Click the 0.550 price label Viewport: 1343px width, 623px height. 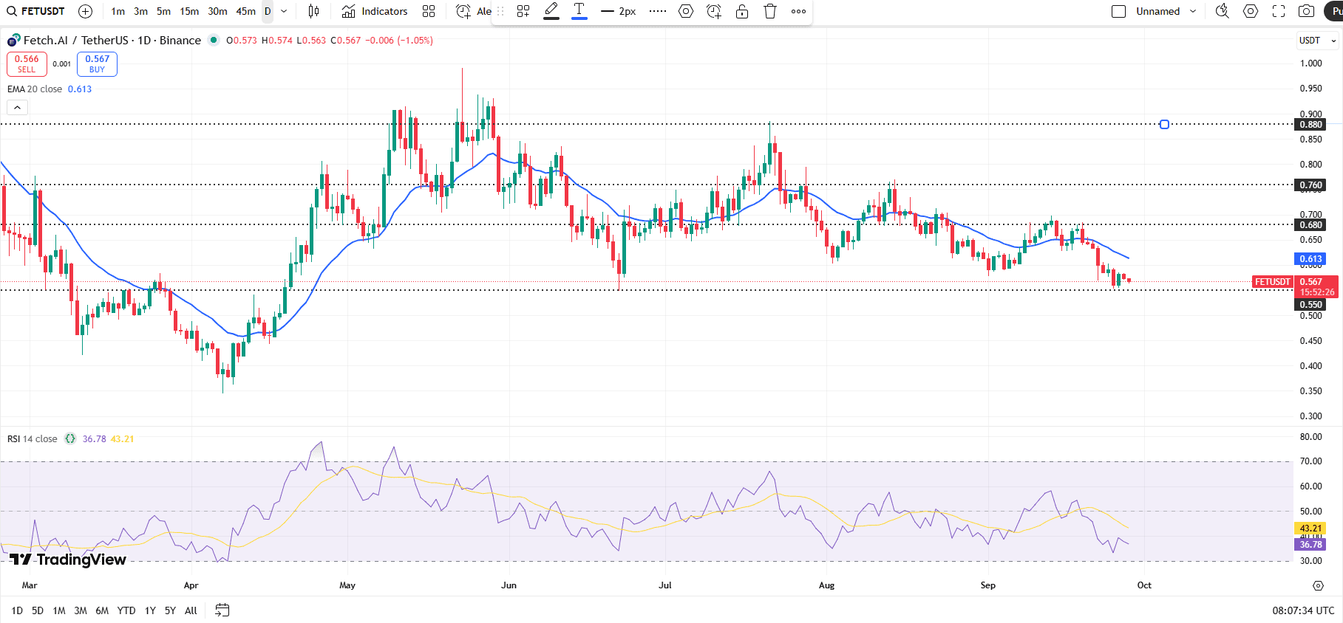point(1310,305)
